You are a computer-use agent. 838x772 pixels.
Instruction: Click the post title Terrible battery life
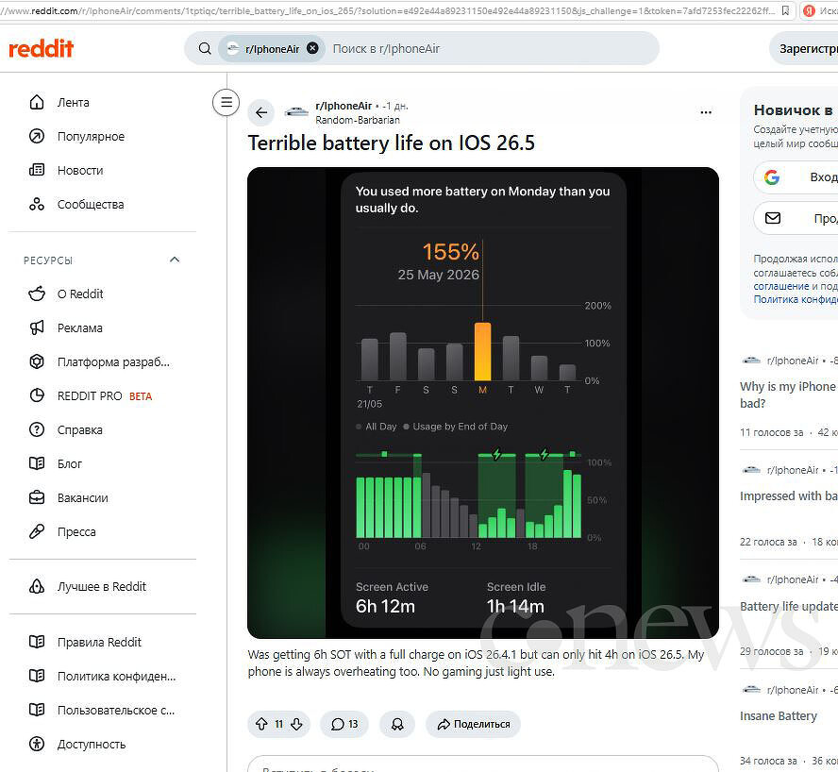coord(392,143)
